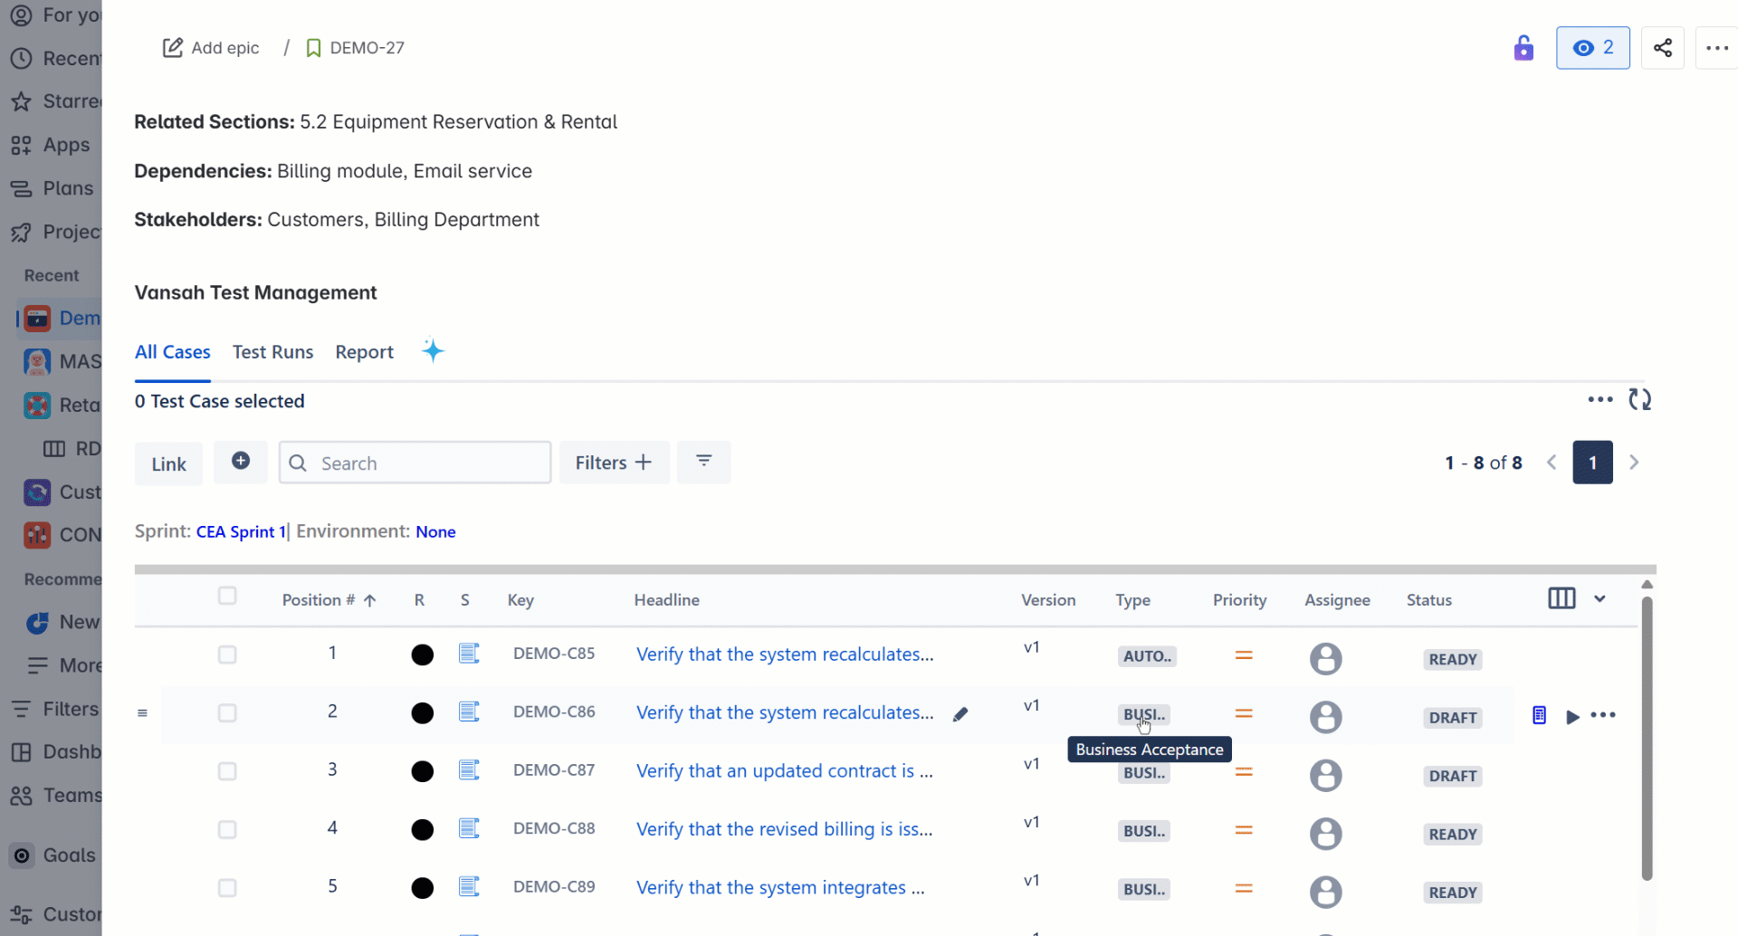Screen dimensions: 1738x936
Task: Click the steps icon for DEMO-C88
Action: [x=469, y=828]
